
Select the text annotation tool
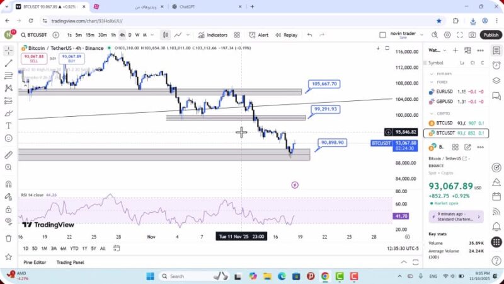pos(9,126)
